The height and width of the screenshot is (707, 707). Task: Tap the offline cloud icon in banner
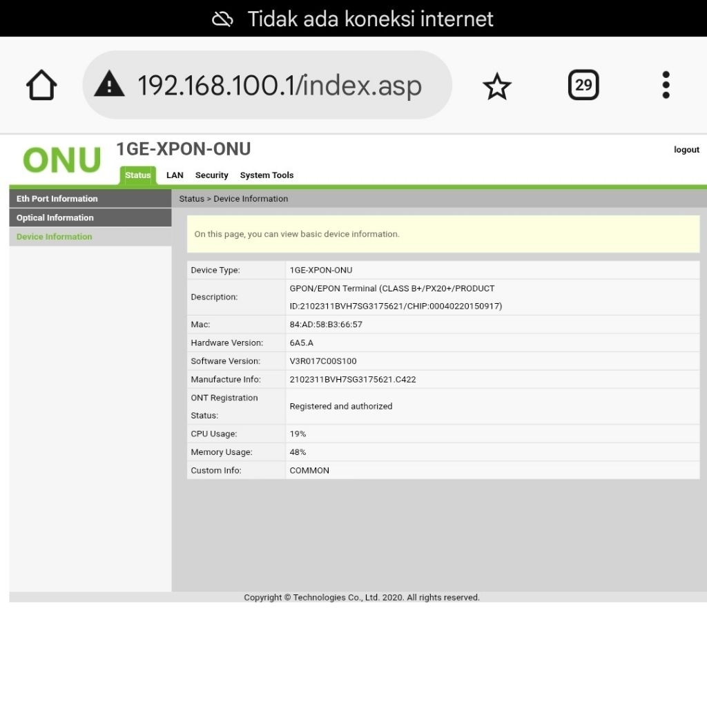click(x=222, y=19)
